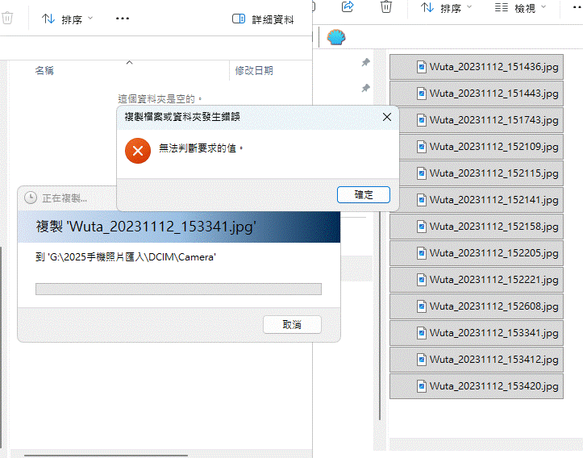Select file Wuta_20231112_152608.jpg

[x=477, y=306]
